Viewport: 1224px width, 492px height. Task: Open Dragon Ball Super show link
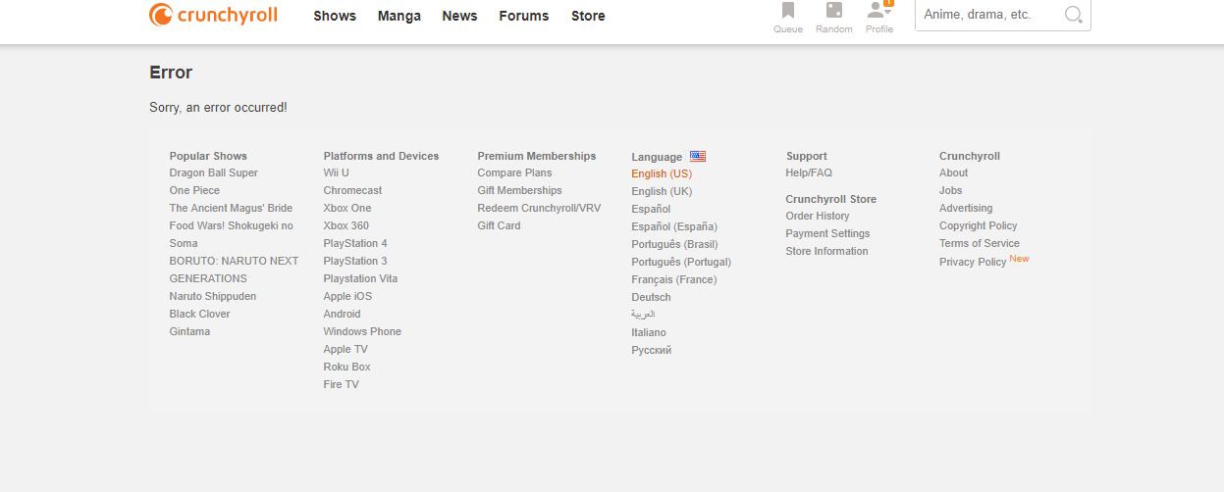[213, 172]
